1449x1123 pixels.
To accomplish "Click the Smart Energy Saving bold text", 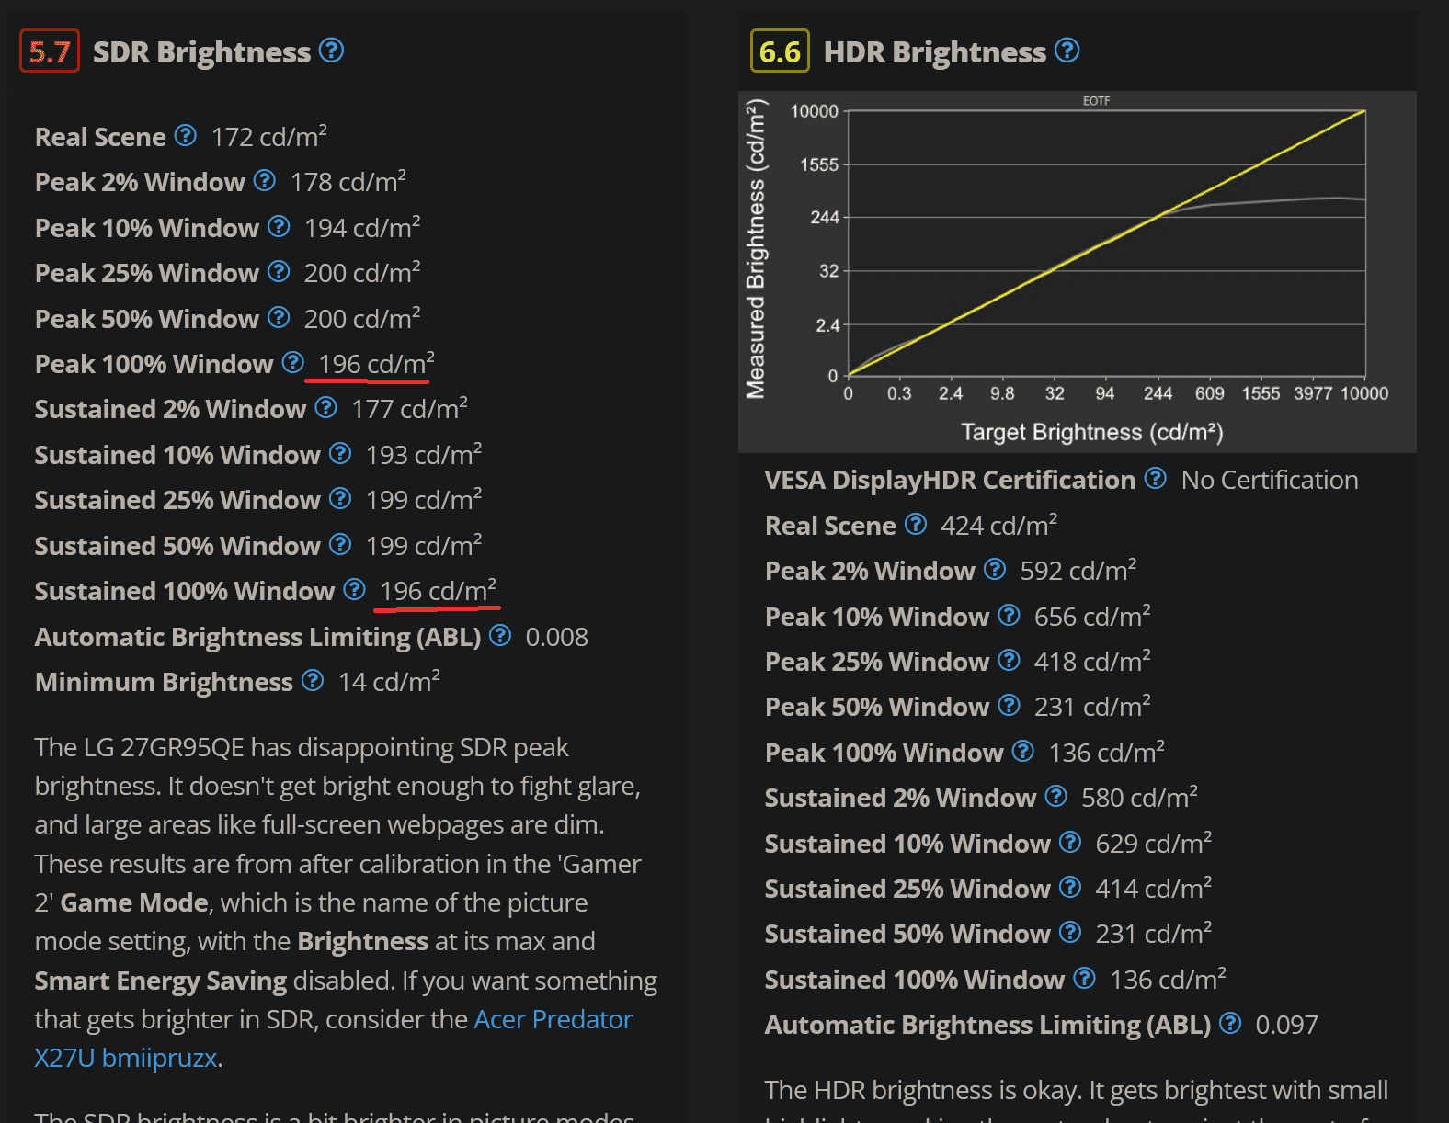I will tap(161, 981).
